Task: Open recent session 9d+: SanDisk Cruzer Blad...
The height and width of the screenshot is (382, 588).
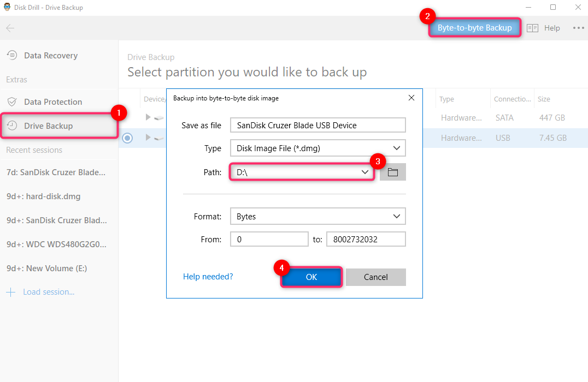Action: point(57,220)
